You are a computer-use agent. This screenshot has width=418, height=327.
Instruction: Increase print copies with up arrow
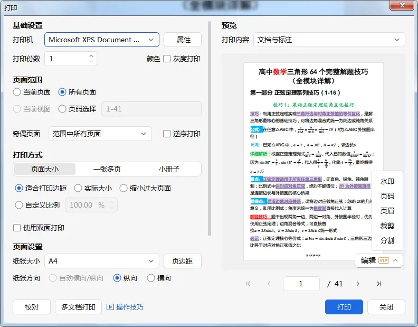click(x=91, y=56)
